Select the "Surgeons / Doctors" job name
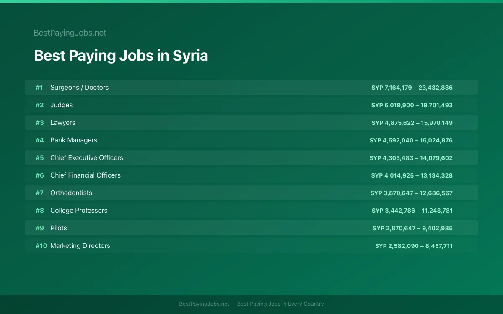503x314 pixels. [79, 88]
